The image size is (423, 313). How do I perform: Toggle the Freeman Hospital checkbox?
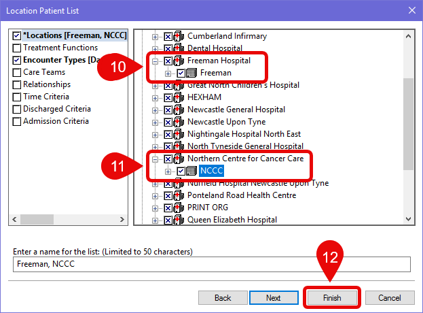168,61
